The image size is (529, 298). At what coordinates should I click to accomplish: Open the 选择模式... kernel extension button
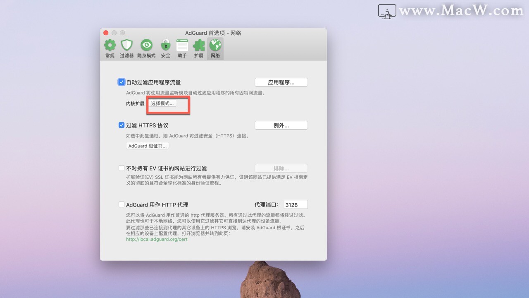162,103
